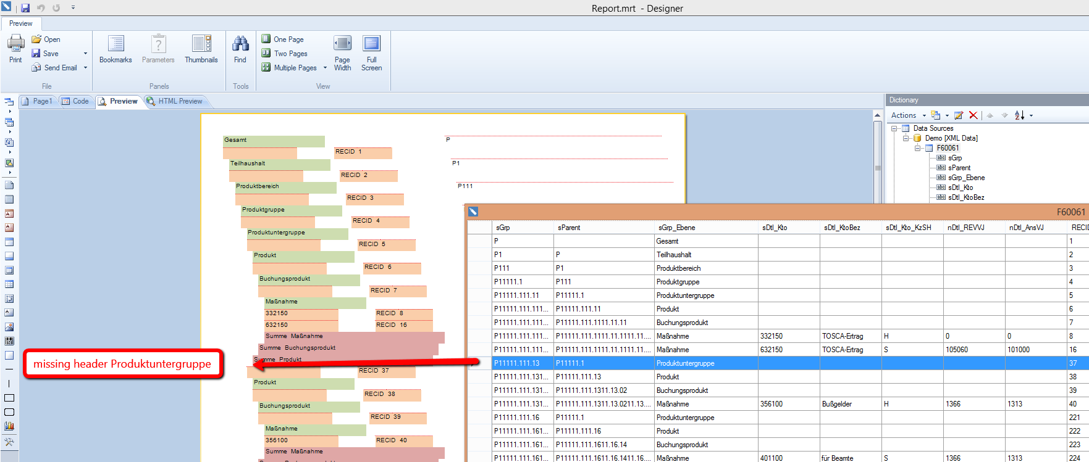Select Multiple Pages view mode

[x=289, y=68]
